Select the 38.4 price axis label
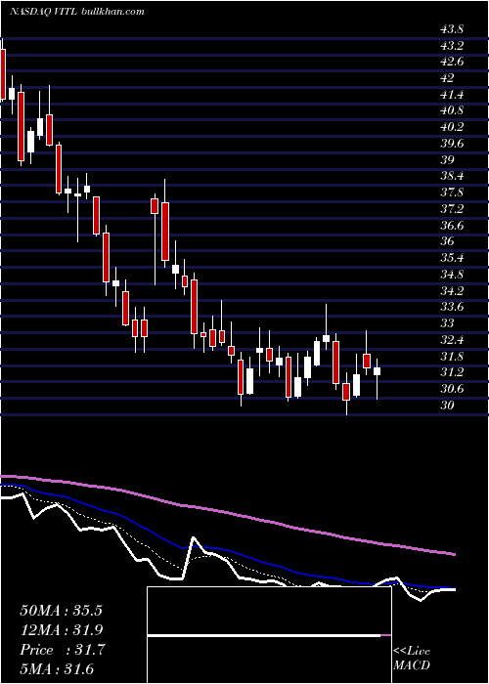This screenshot has width=489, height=684. coord(452,176)
